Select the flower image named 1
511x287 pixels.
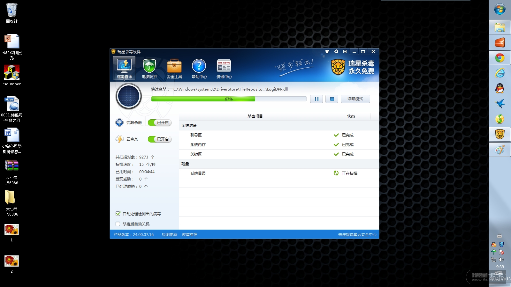[12, 233]
